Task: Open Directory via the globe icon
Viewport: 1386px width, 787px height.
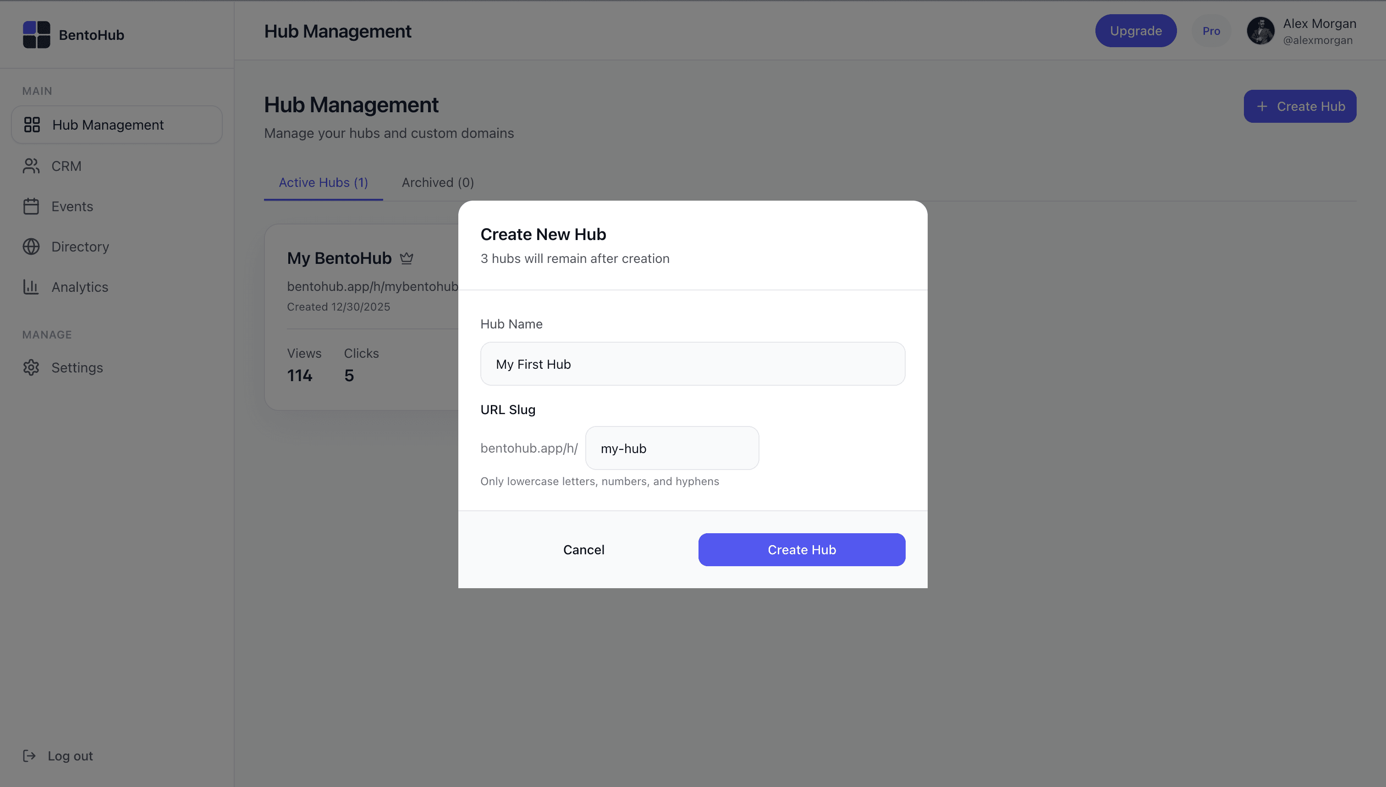Action: coord(31,246)
